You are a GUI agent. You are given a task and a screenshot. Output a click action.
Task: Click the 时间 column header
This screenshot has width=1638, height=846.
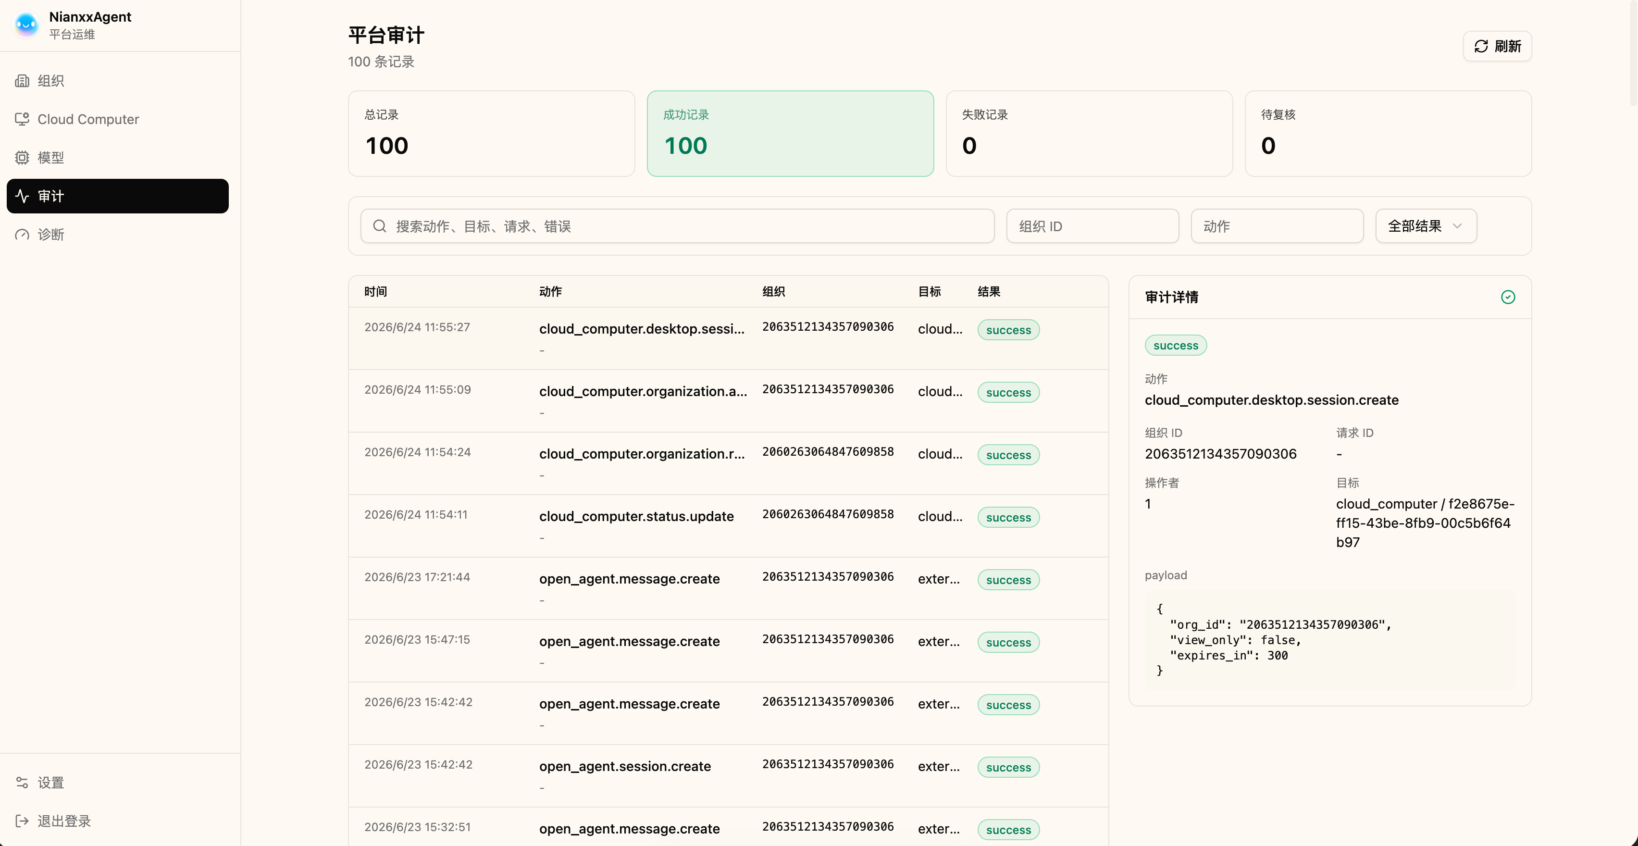pos(375,291)
